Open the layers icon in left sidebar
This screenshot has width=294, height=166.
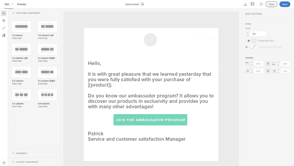point(4,21)
